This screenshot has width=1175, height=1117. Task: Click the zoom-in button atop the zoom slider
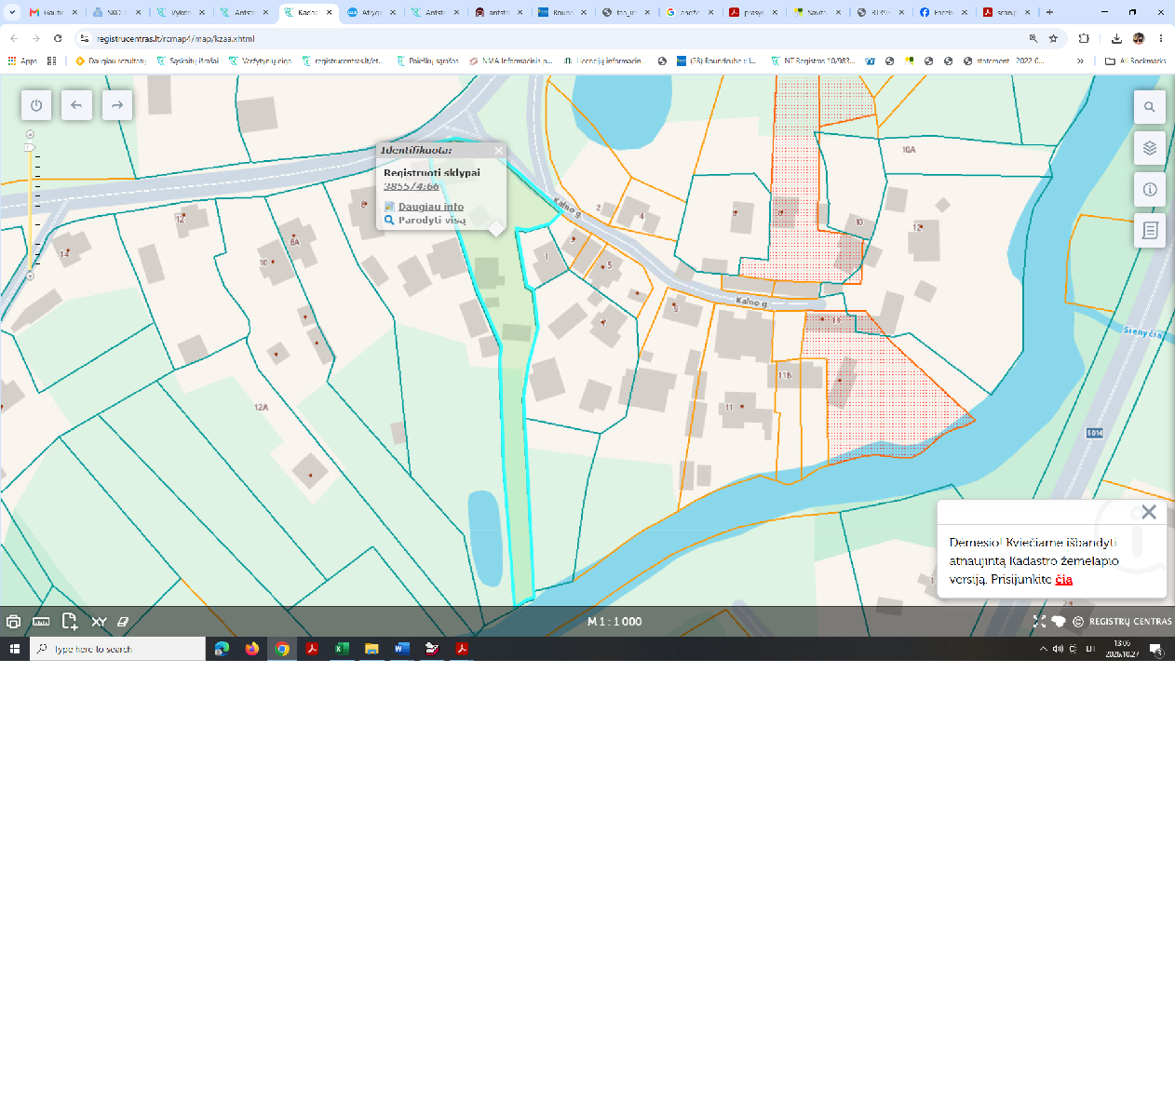(30, 134)
